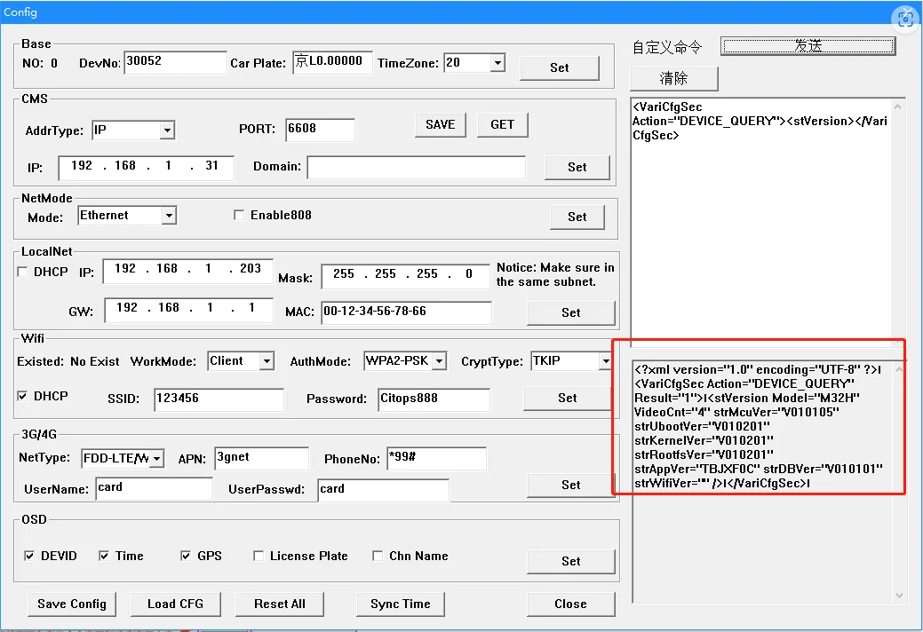Enable License Plate OSD checkbox
The image size is (923, 632).
(x=258, y=556)
